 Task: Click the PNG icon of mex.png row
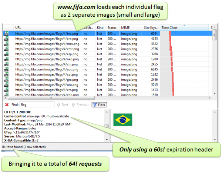tap(6, 44)
